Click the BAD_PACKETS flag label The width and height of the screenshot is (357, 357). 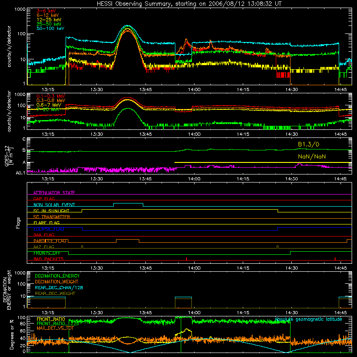coord(49,259)
